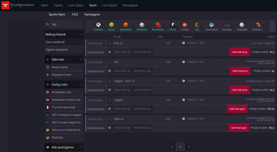The width and height of the screenshot is (277, 152).
Task: Click Cash Out 20.22 button
Action: tap(239, 90)
